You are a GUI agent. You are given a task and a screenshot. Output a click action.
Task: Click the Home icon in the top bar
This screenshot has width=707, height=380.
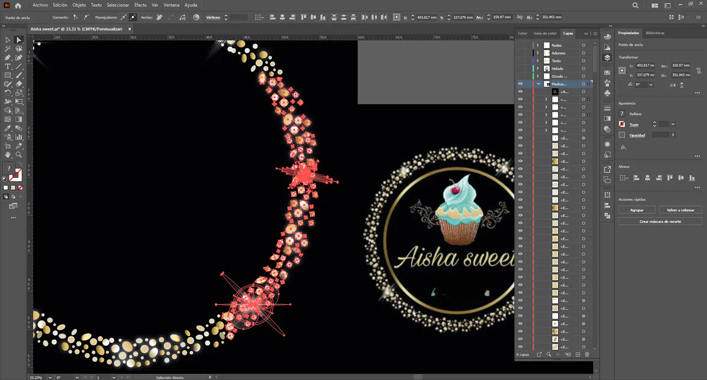[x=18, y=5]
